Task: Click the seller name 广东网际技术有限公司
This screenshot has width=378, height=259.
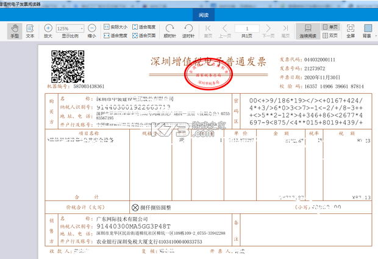Action: (122, 219)
